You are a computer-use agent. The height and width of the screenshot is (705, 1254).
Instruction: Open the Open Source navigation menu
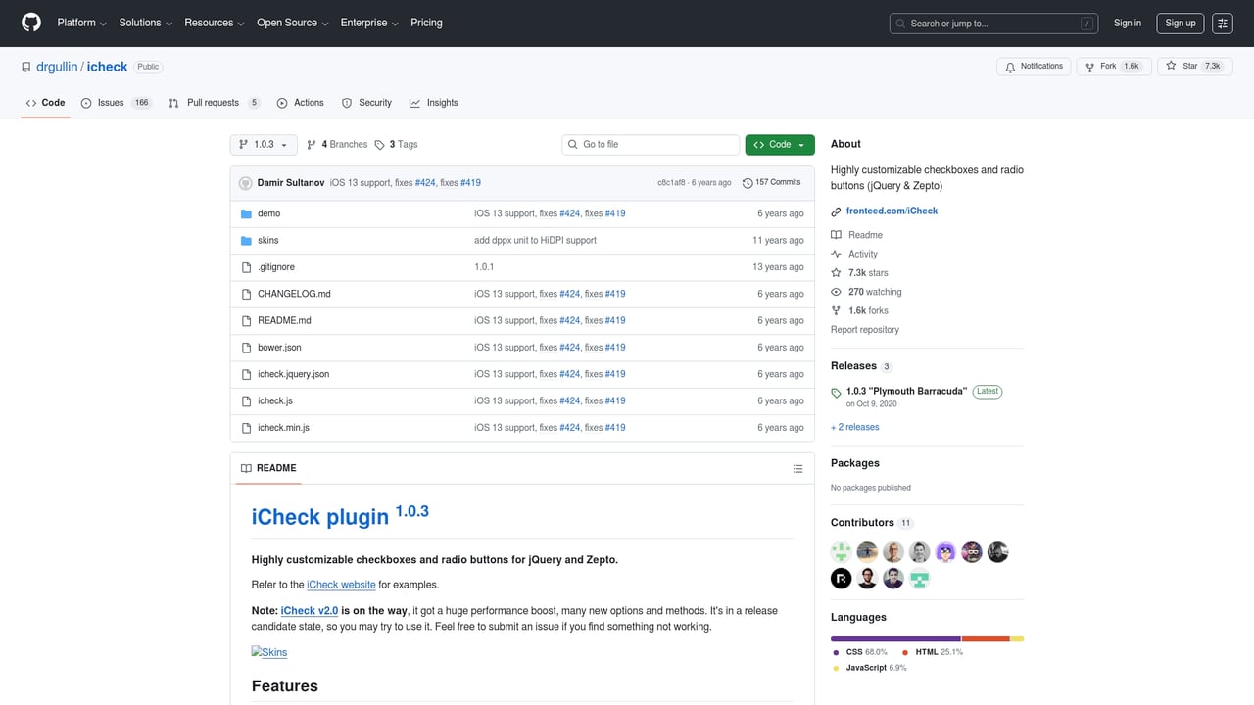click(292, 23)
